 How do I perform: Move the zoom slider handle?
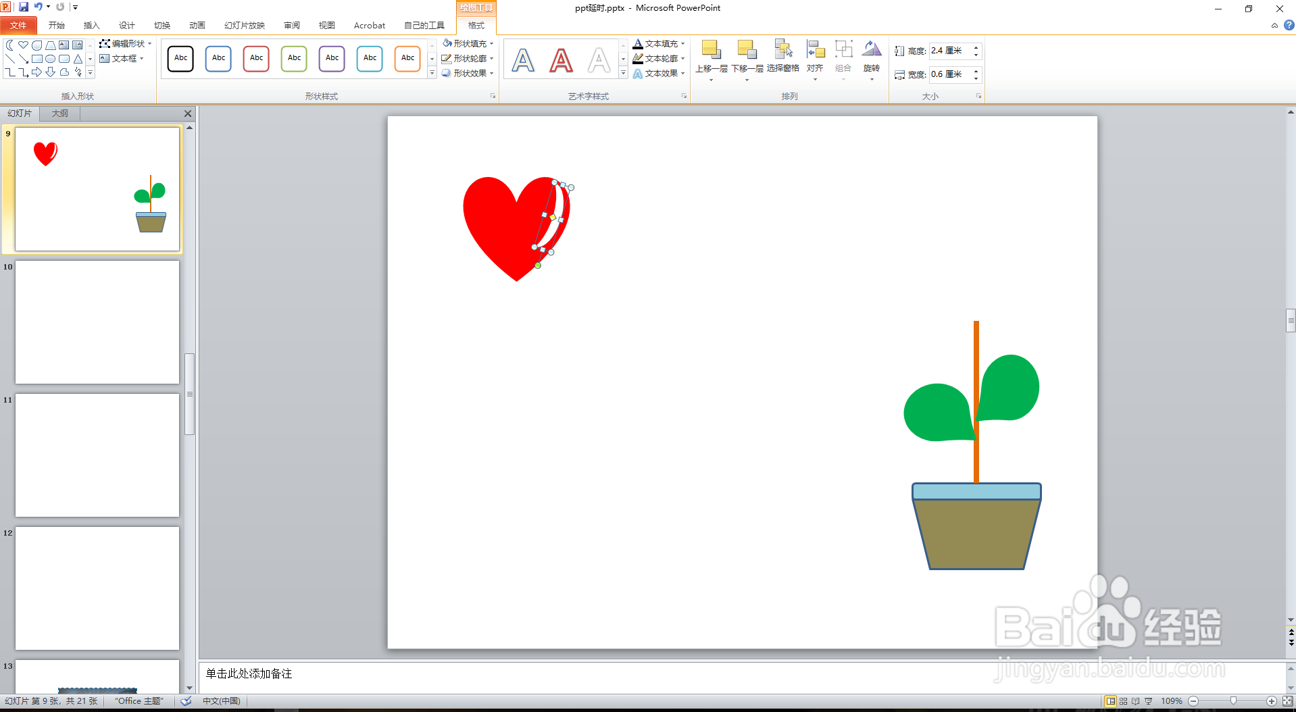pos(1233,701)
